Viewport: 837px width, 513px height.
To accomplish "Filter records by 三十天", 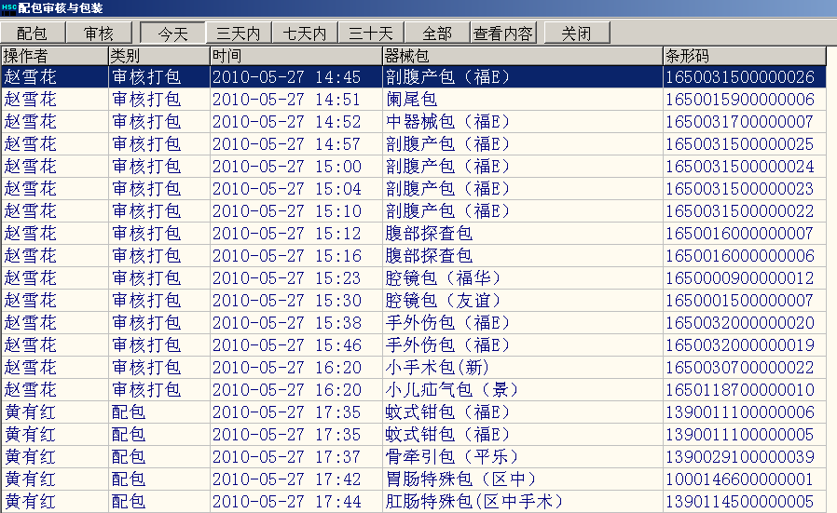I will coord(371,33).
